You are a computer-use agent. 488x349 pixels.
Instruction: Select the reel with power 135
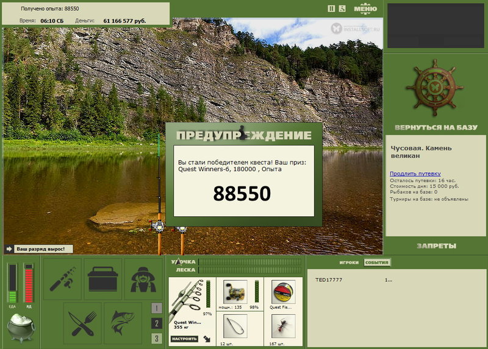235,291
